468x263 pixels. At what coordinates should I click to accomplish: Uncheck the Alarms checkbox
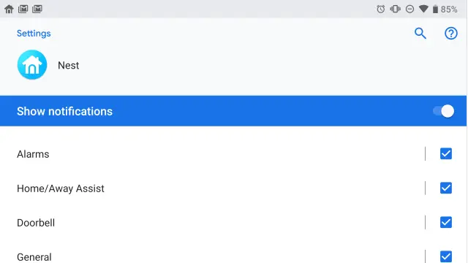(446, 154)
